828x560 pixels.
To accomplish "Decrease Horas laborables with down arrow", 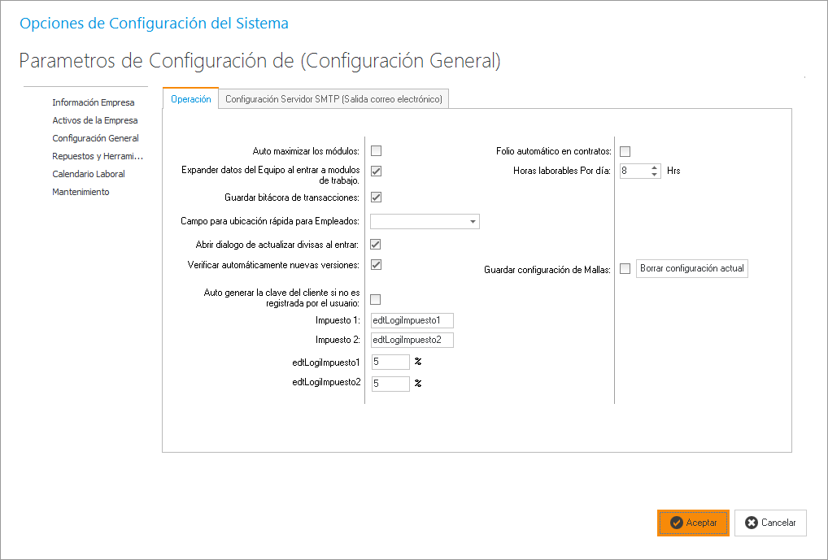I will 655,175.
